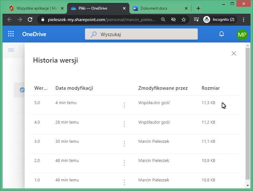The height and width of the screenshot is (191, 253).
Task: Bookmark this page with star
Action: [x=184, y=19]
